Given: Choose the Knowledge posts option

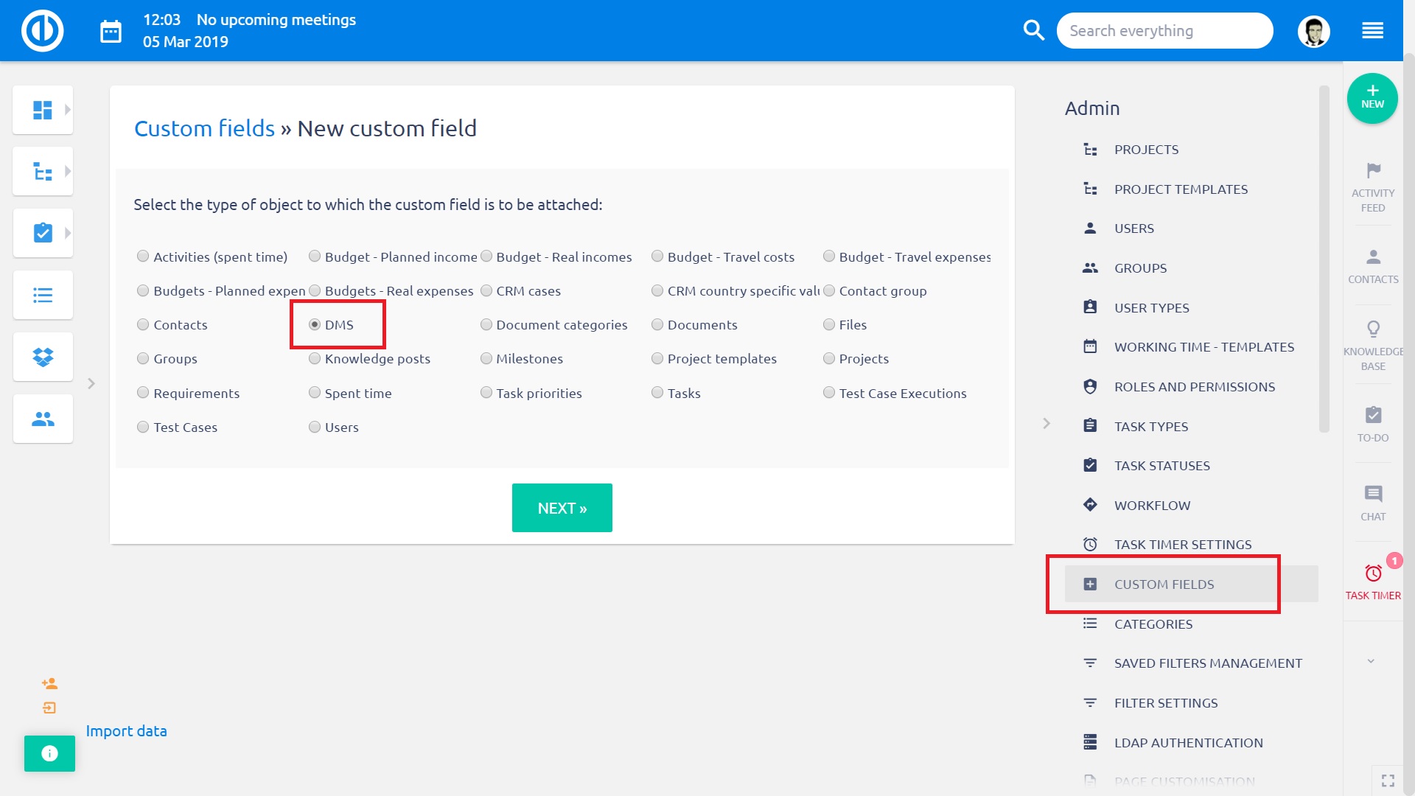Looking at the screenshot, I should point(315,359).
